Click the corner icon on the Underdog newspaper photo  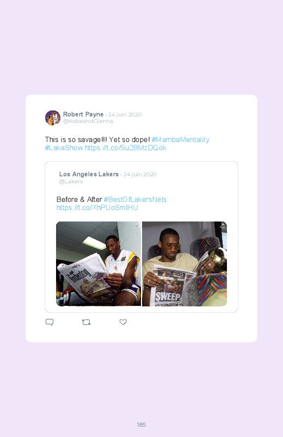tap(137, 225)
